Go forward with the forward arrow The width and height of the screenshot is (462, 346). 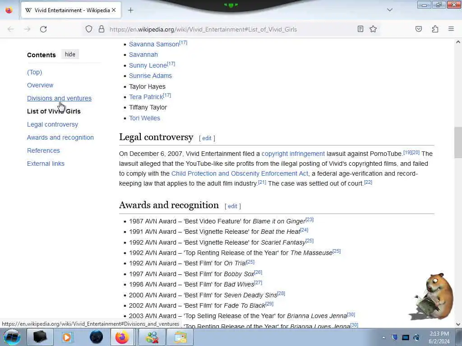click(27, 29)
